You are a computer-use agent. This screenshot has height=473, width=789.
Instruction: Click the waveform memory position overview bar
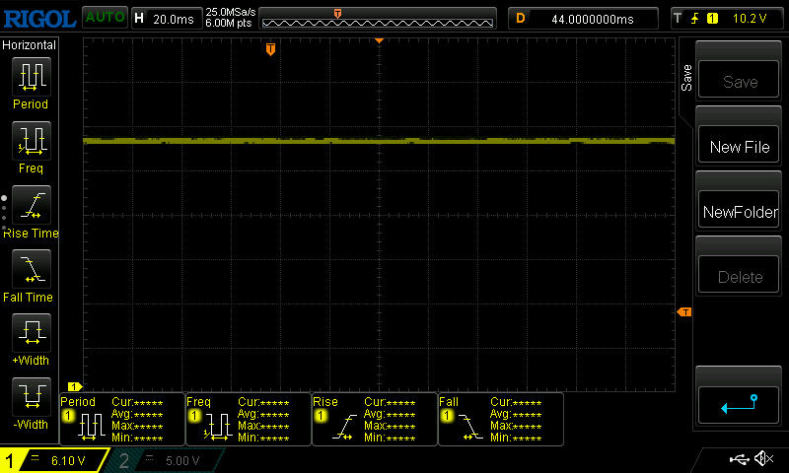pos(379,18)
